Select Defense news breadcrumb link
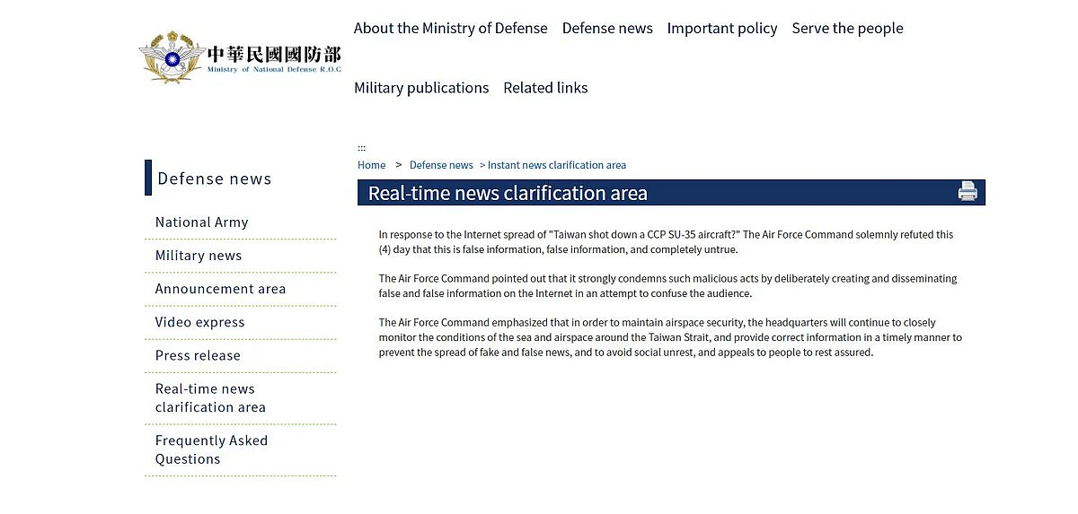 441,165
